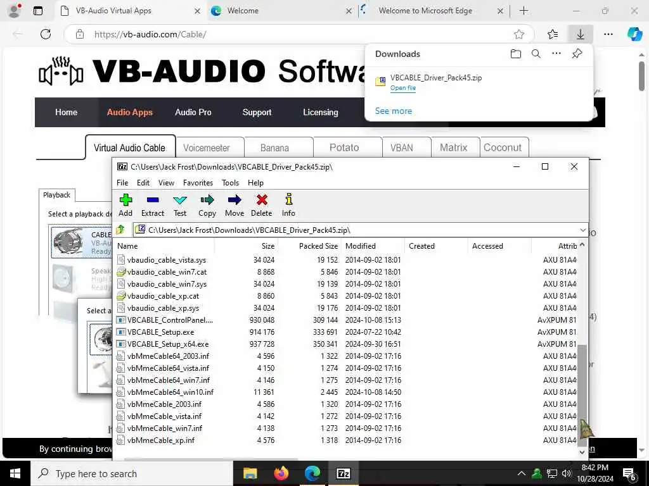
Task: Open more options in the Downloads panel
Action: coord(556,53)
